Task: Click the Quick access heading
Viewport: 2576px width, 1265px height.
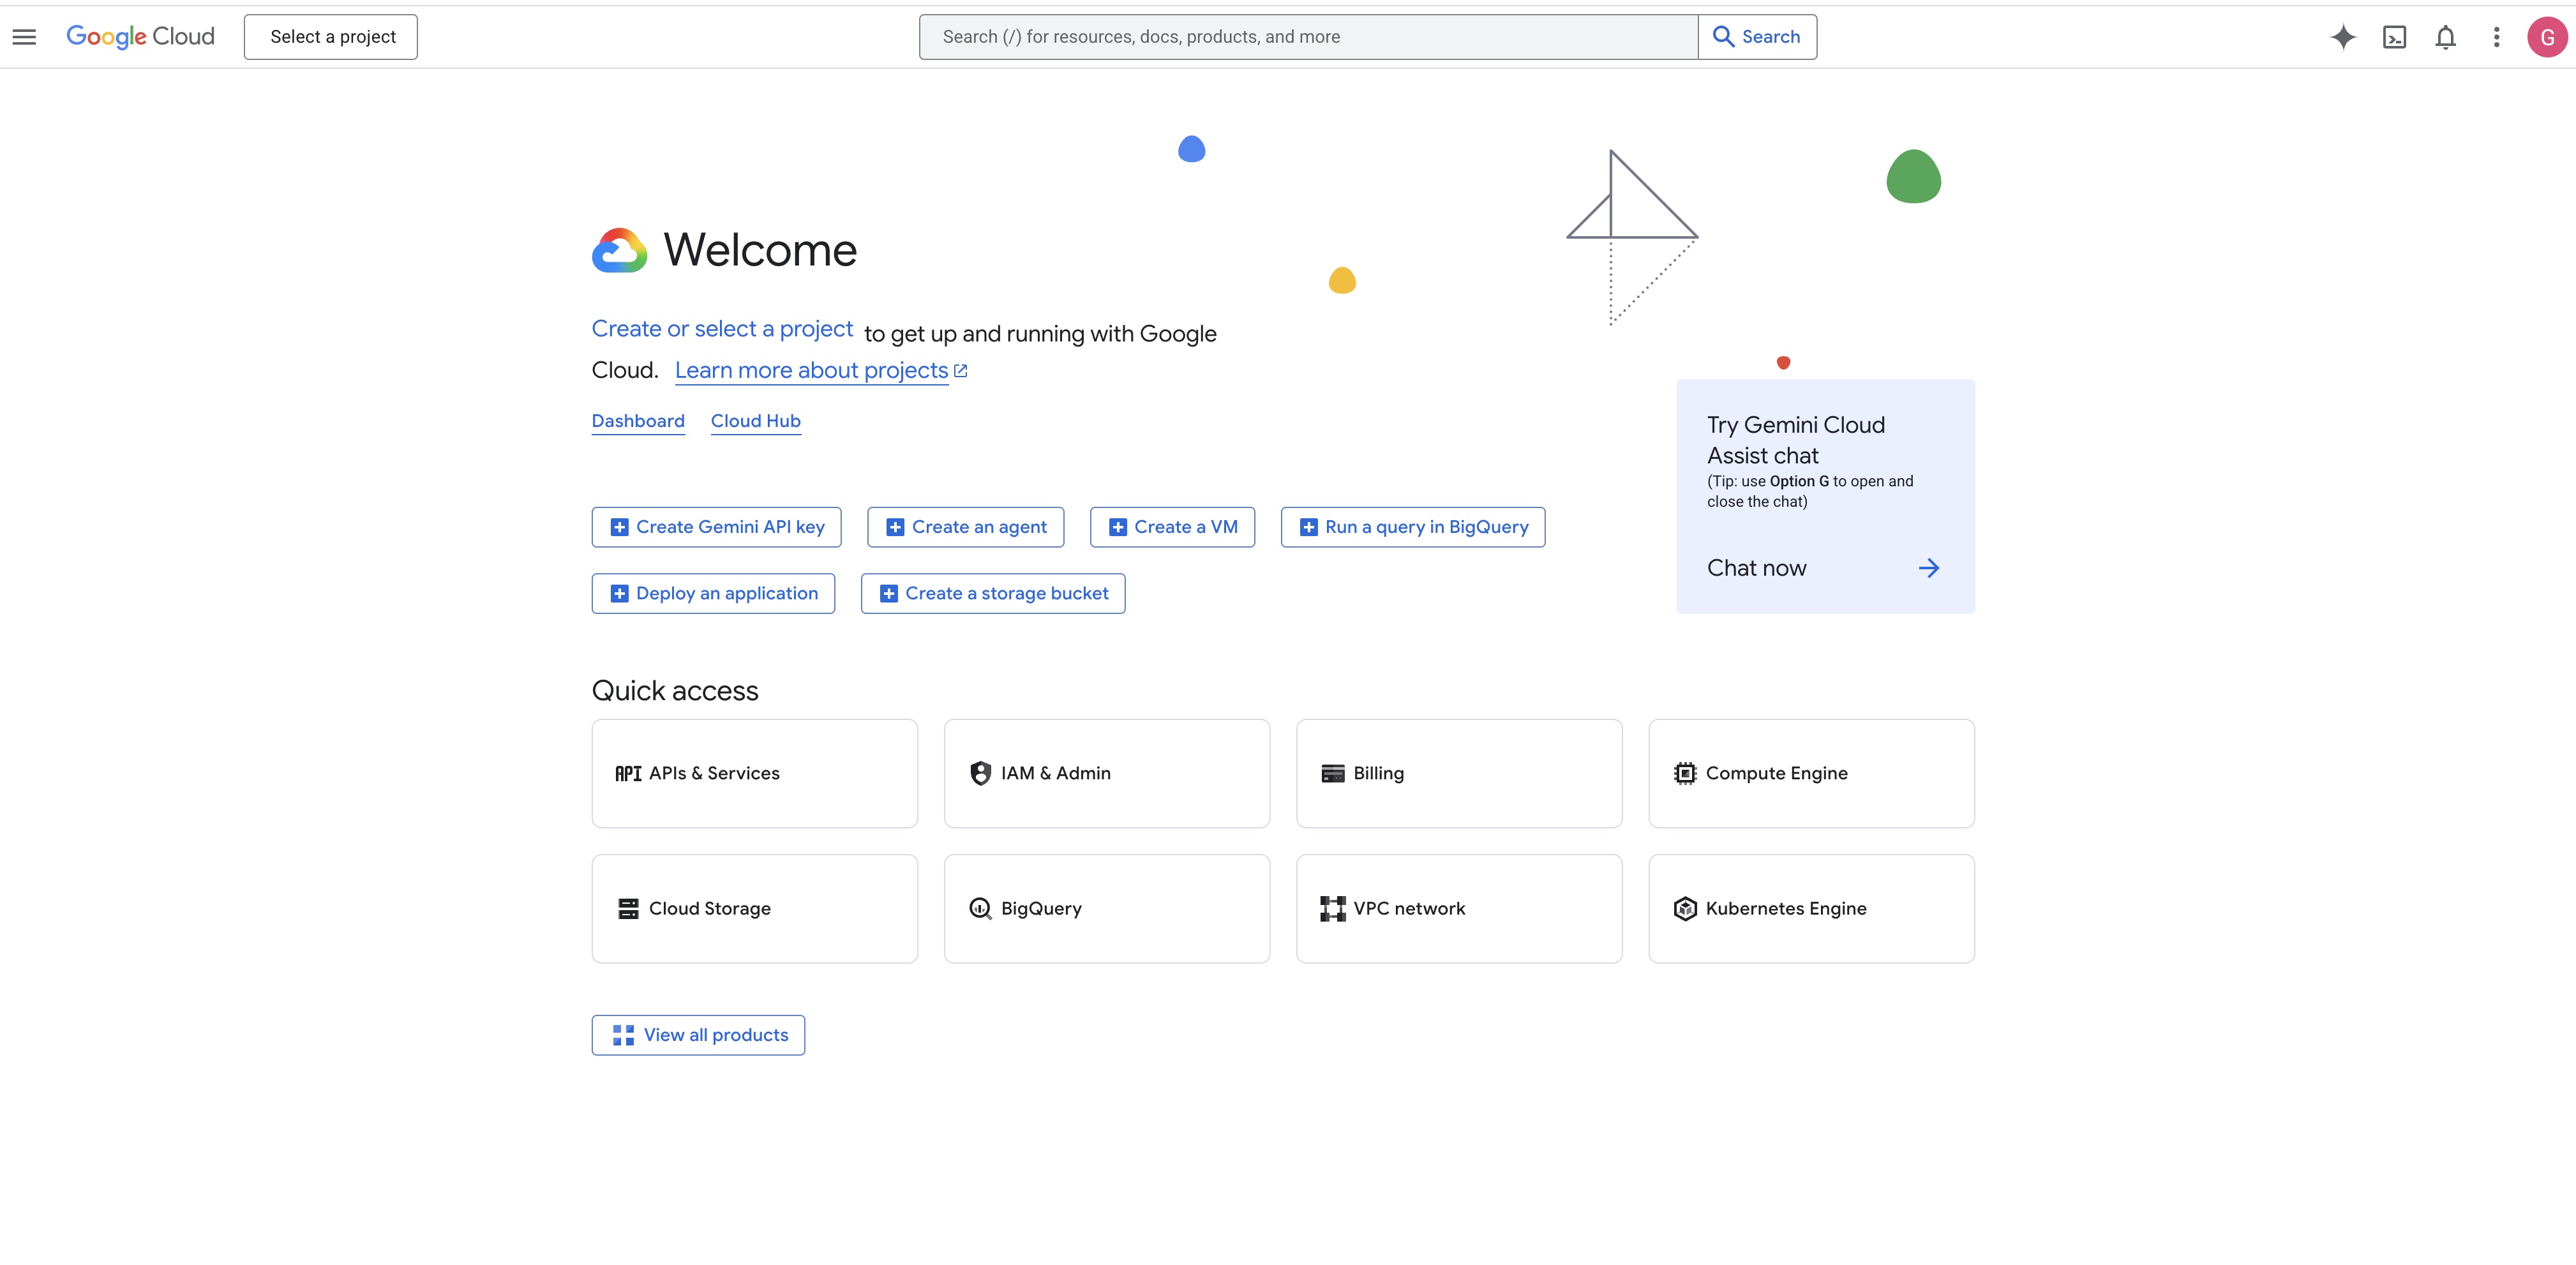Action: point(675,691)
